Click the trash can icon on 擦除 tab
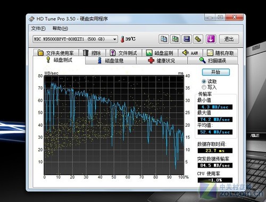This screenshot has width=266, height=202. 86,52
